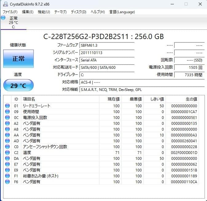Click raw value 0000000110CA

184,182
